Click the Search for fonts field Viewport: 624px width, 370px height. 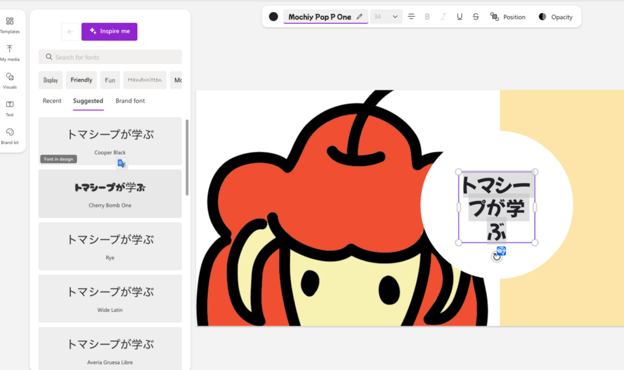110,57
